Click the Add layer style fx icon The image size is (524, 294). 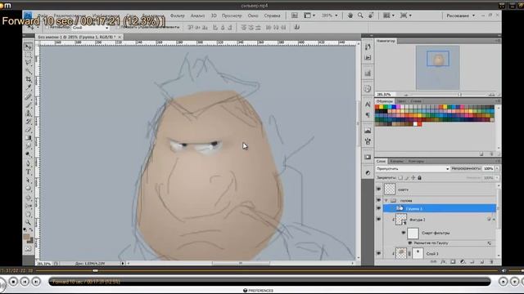pos(443,262)
